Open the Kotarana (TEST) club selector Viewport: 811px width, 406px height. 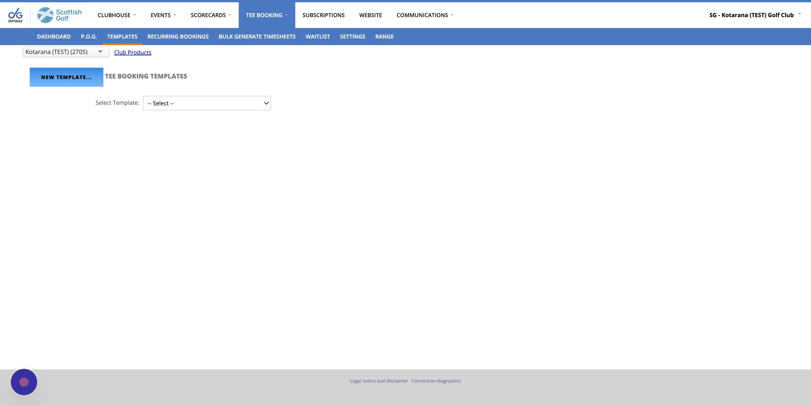click(66, 52)
